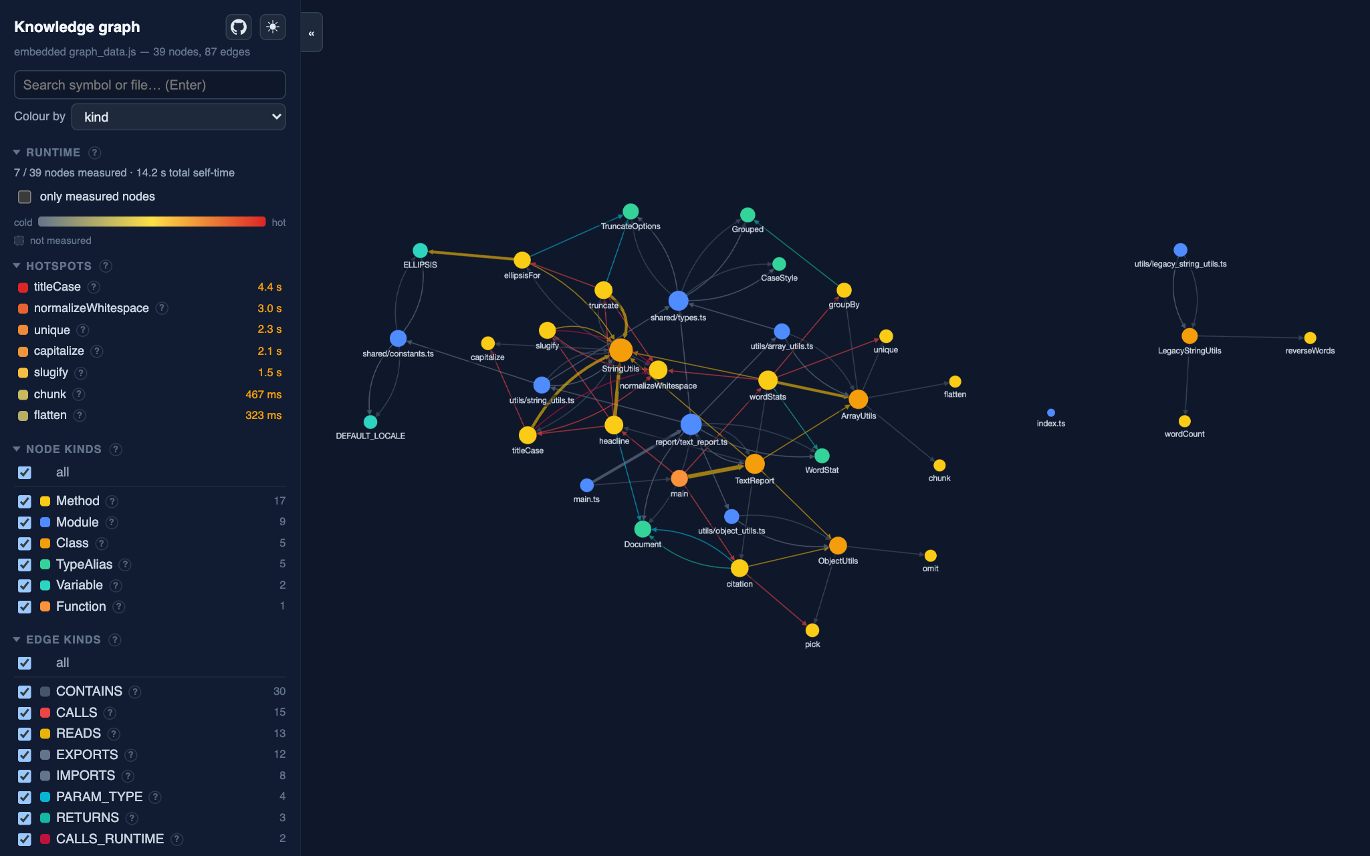
Task: Select the TruncateOptions node
Action: coord(631,212)
